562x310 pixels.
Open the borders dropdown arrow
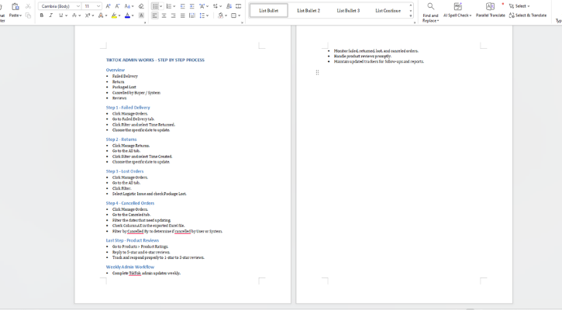pos(239,15)
